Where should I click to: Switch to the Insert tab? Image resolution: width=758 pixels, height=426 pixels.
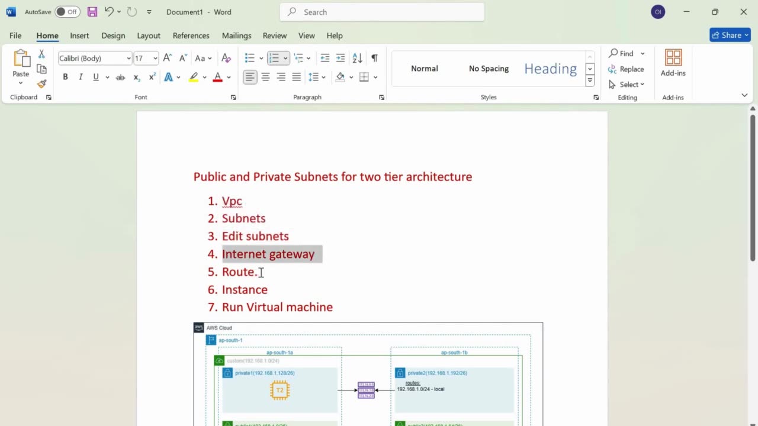click(x=79, y=35)
